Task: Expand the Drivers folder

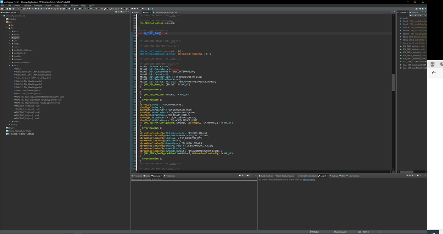Action: point(5,128)
